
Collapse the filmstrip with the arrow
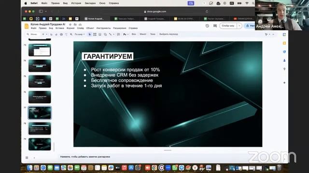(x=34, y=158)
